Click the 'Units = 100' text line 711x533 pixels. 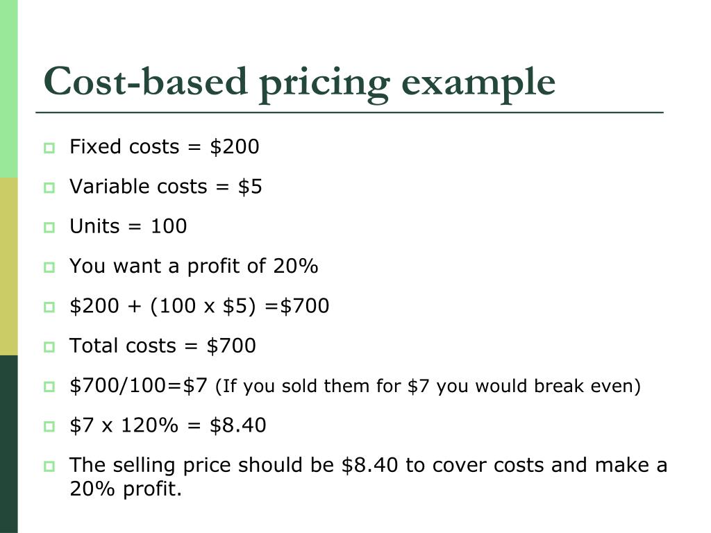(x=128, y=226)
